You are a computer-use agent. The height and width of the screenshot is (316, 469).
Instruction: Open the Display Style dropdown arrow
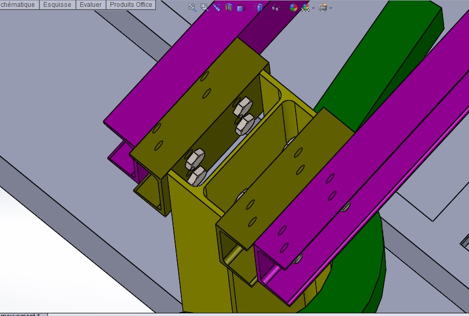coord(266,8)
